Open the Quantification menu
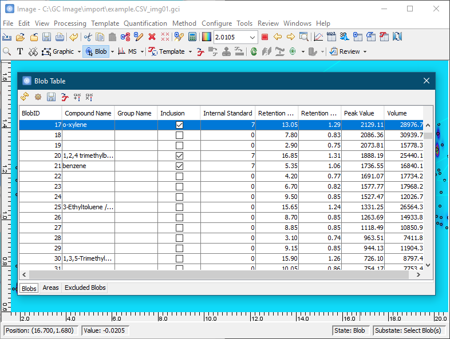Image resolution: width=450 pixels, height=339 pixels. (145, 23)
